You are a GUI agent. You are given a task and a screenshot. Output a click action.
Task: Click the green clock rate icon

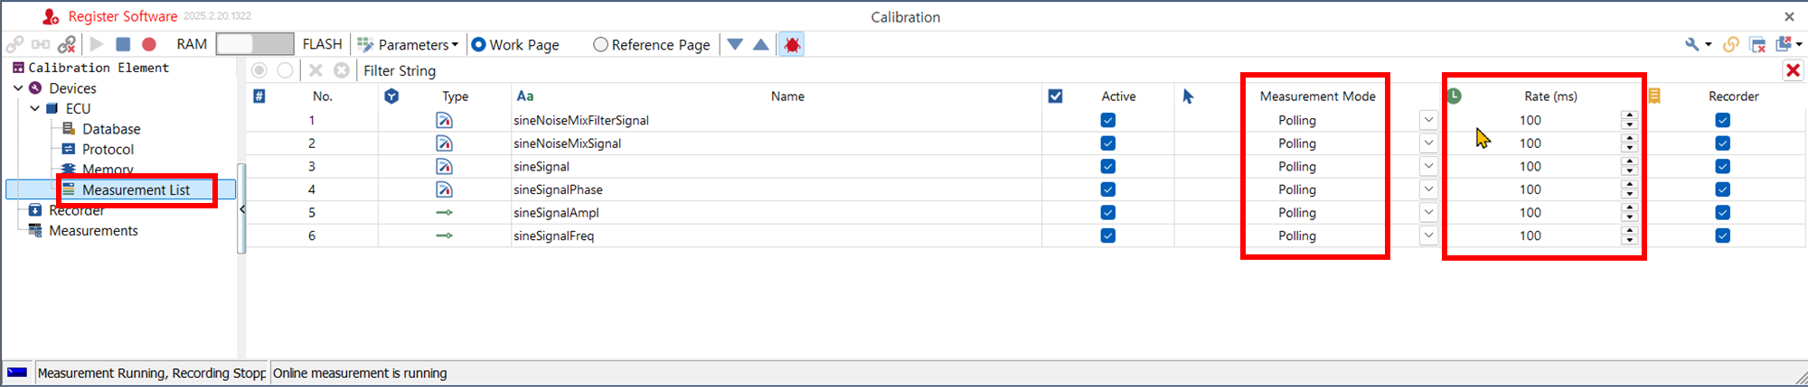coord(1454,96)
